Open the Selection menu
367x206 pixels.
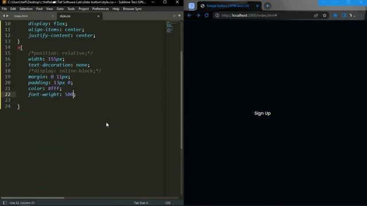click(x=26, y=9)
